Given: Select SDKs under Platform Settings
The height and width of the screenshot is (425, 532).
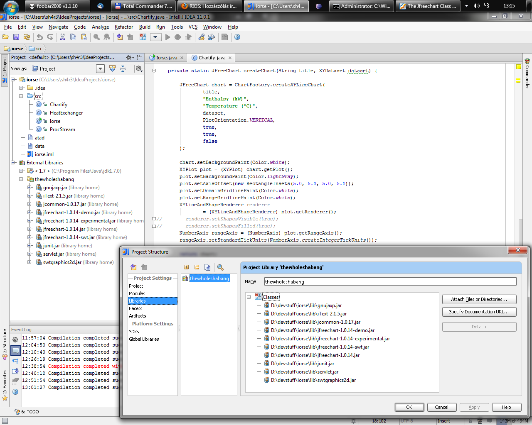Looking at the screenshot, I should 134,332.
